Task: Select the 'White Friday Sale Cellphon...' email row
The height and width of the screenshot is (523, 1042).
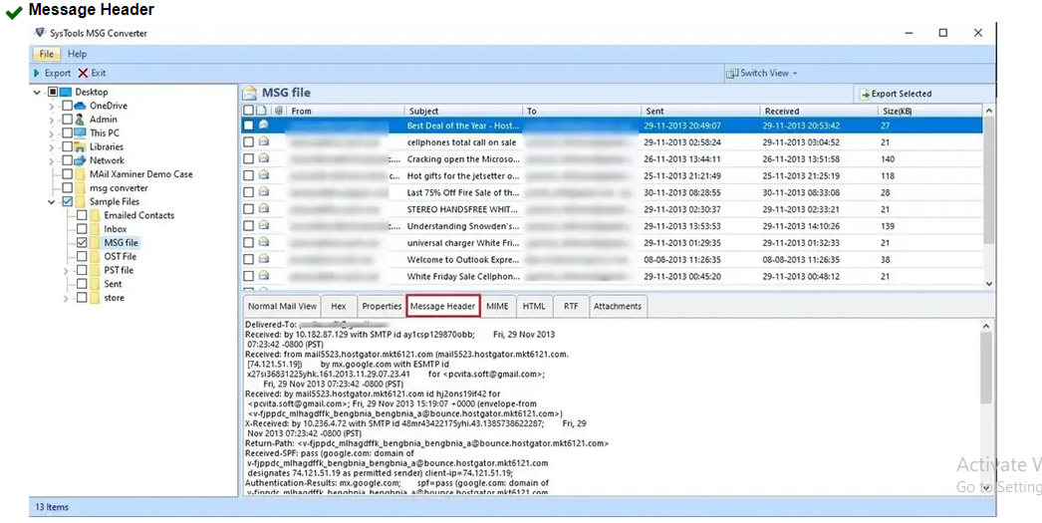Action: click(x=612, y=277)
